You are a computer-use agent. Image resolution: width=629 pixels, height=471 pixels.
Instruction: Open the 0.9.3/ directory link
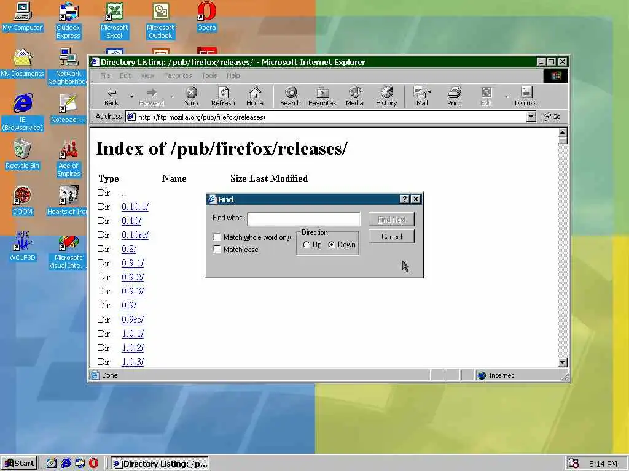pos(133,291)
